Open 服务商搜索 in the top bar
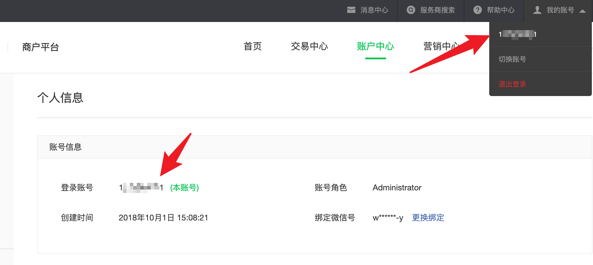 (x=437, y=10)
